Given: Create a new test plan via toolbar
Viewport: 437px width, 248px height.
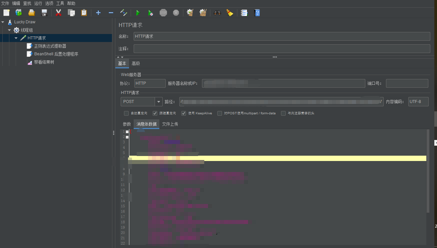Looking at the screenshot, I should (6, 13).
